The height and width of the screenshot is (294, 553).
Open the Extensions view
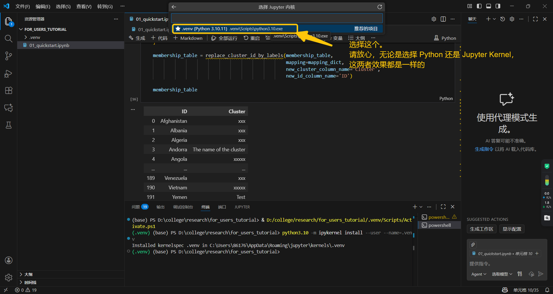click(x=8, y=90)
